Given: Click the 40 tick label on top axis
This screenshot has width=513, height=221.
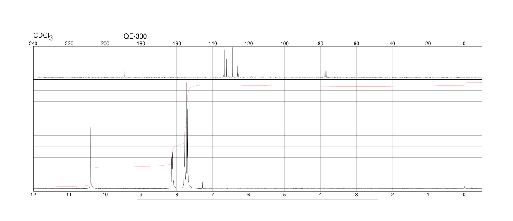Looking at the screenshot, I should [392, 44].
